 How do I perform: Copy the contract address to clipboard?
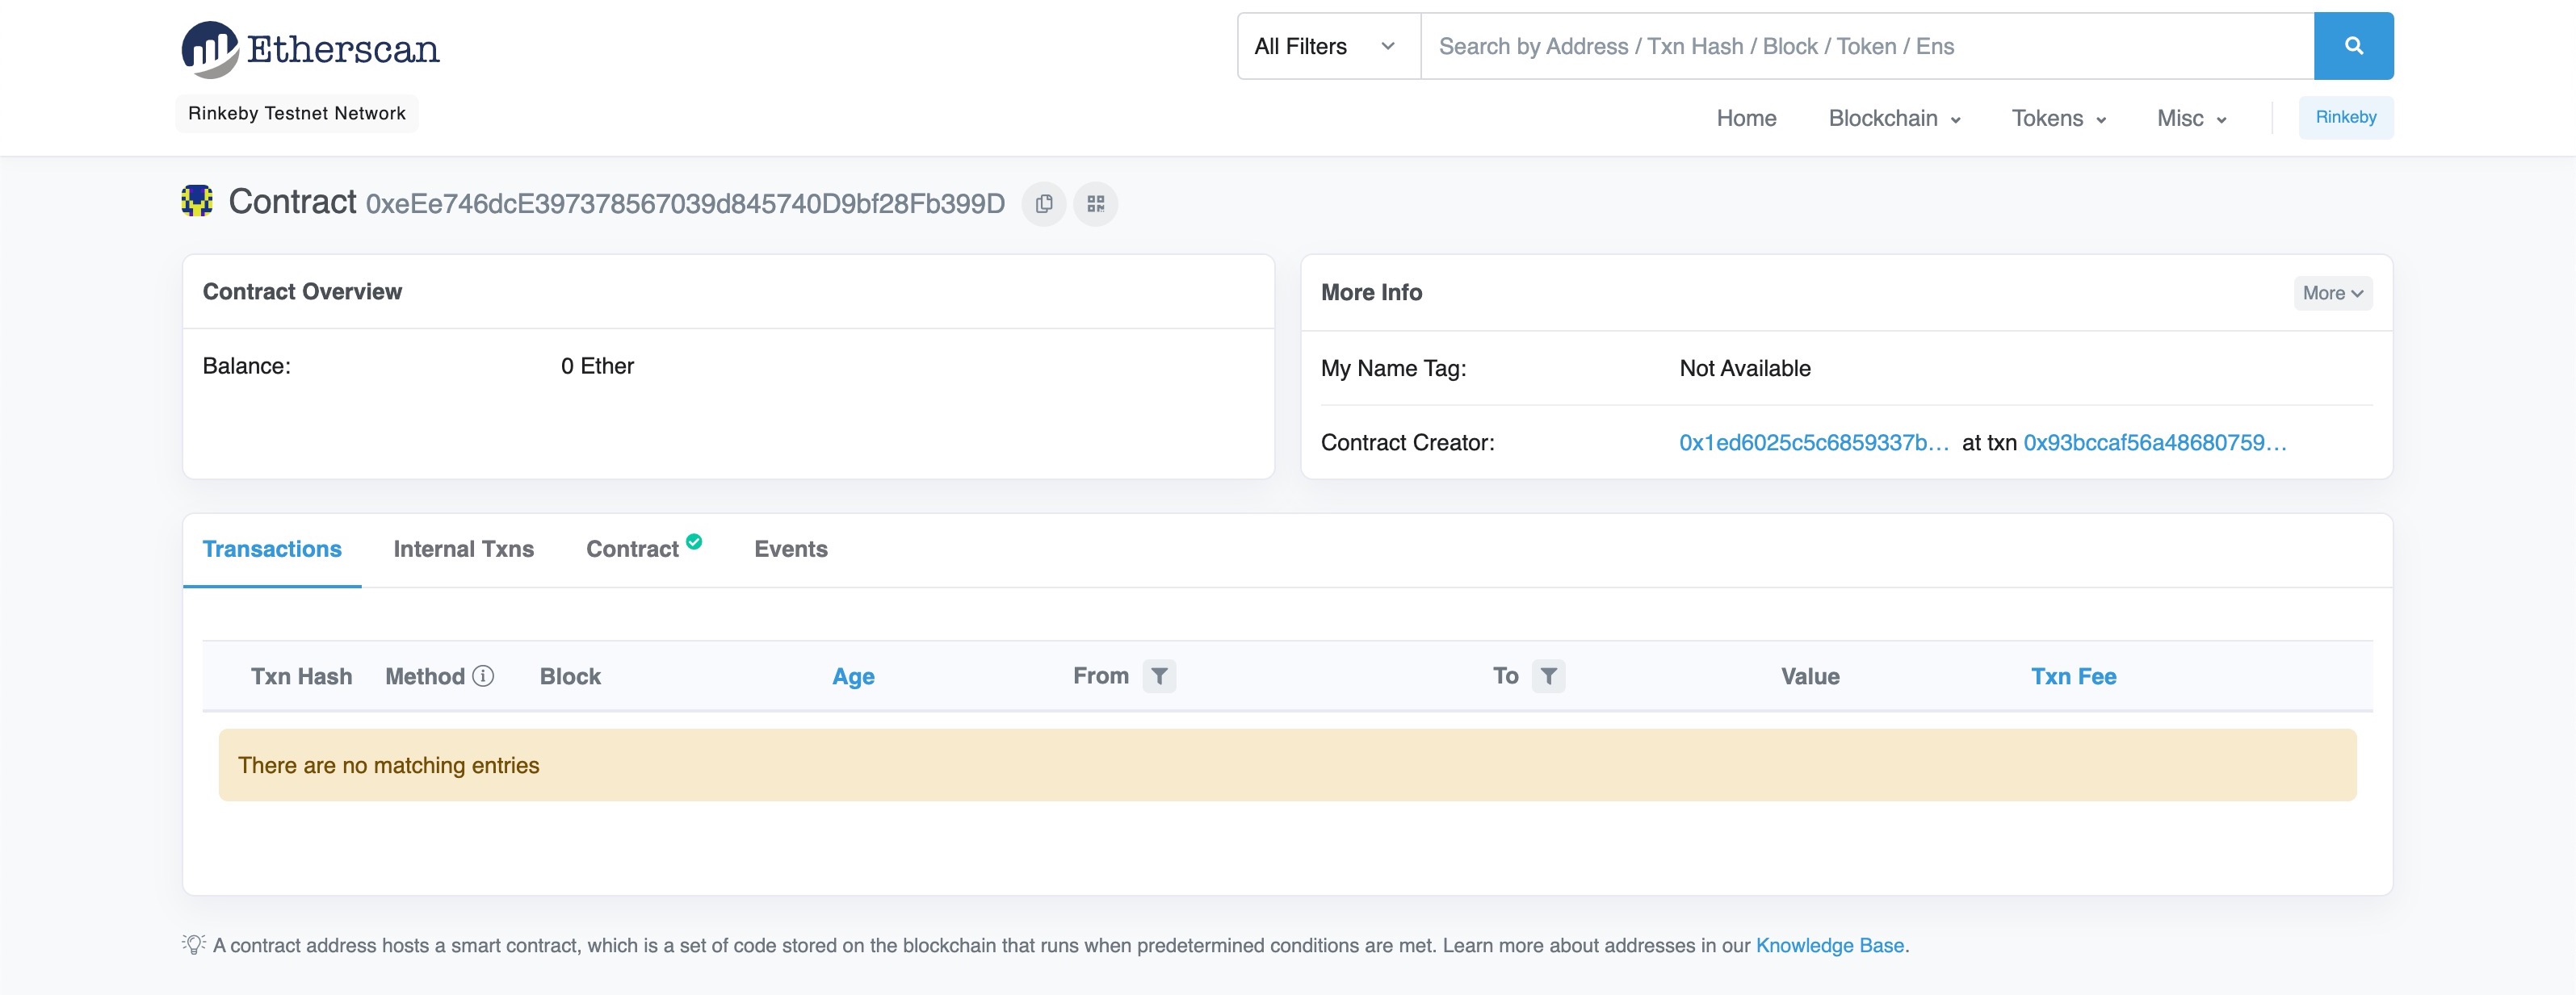click(x=1044, y=204)
